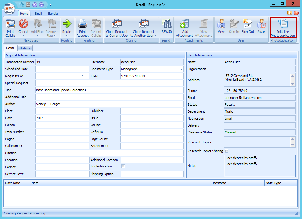Click the Title input field
The height and width of the screenshot is (219, 302).
click(109, 90)
